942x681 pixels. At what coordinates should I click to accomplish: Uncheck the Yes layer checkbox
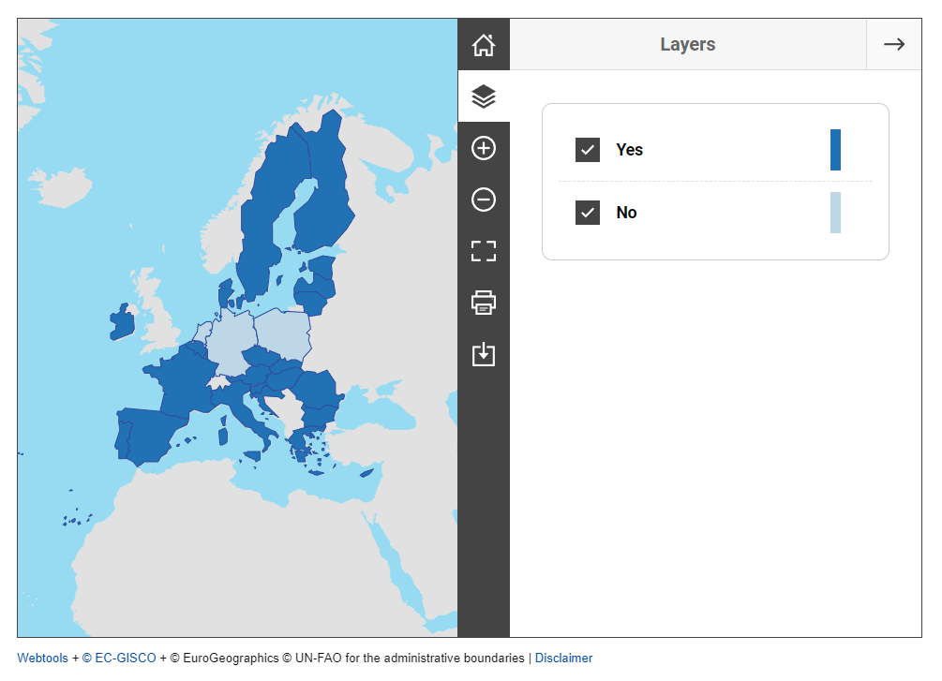(588, 150)
